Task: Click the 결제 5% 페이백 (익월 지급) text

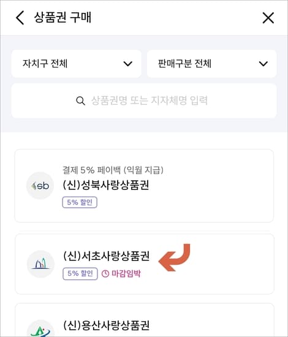Action: pyautogui.click(x=113, y=170)
